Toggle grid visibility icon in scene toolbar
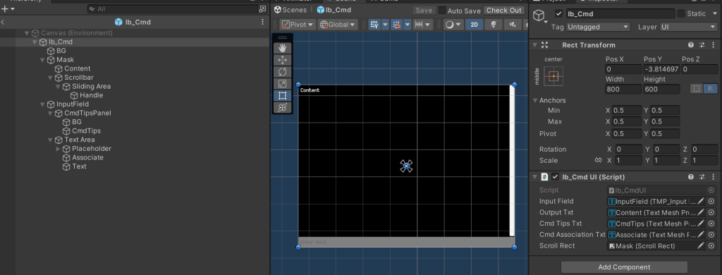Viewport: 722px width, 275px height. (x=374, y=25)
